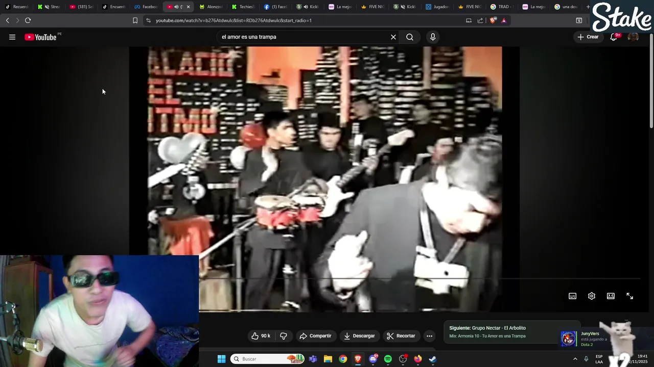
Task: Dislike the video
Action: [284, 336]
